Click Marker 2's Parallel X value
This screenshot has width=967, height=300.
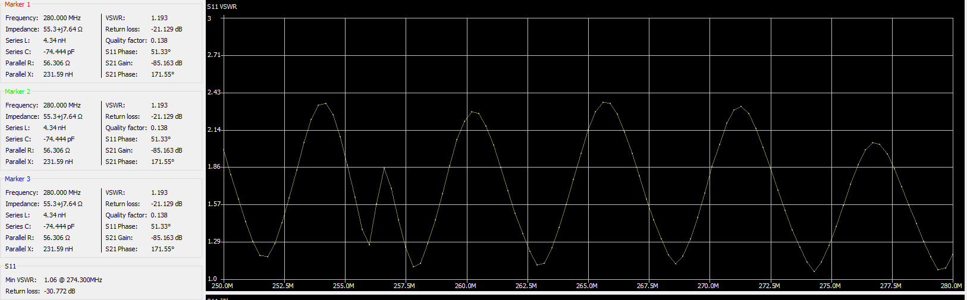pyautogui.click(x=58, y=162)
